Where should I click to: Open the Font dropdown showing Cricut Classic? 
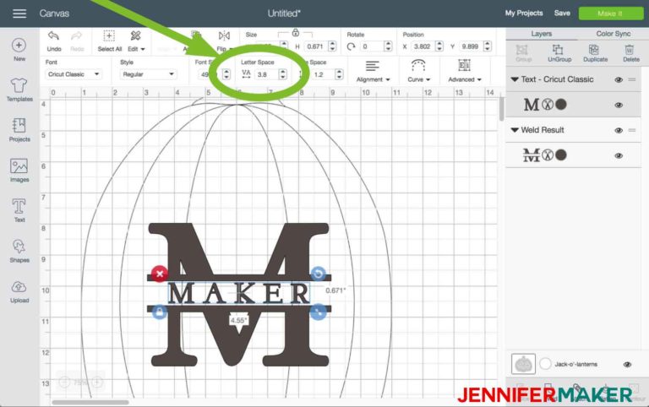(74, 74)
